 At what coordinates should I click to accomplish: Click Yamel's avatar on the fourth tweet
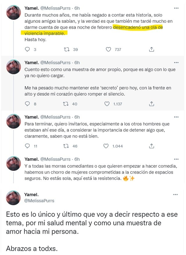click(14, 164)
